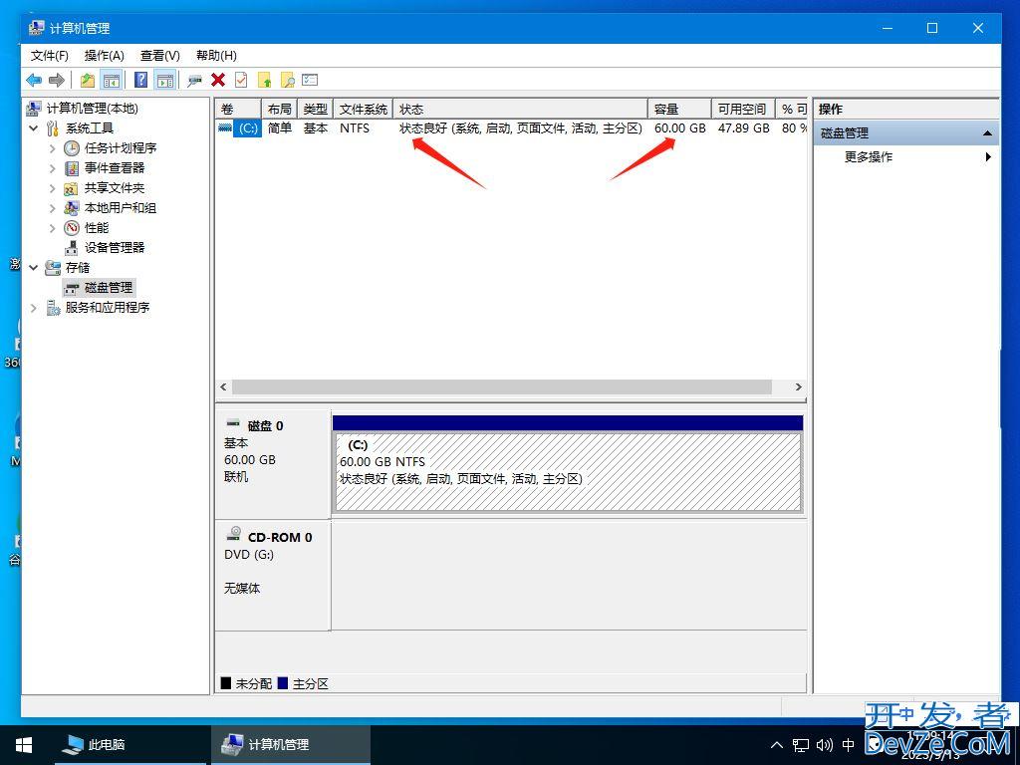The width and height of the screenshot is (1020, 765).
Task: Click the Connect/Refresh disk toolbar icon
Action: pos(194,81)
